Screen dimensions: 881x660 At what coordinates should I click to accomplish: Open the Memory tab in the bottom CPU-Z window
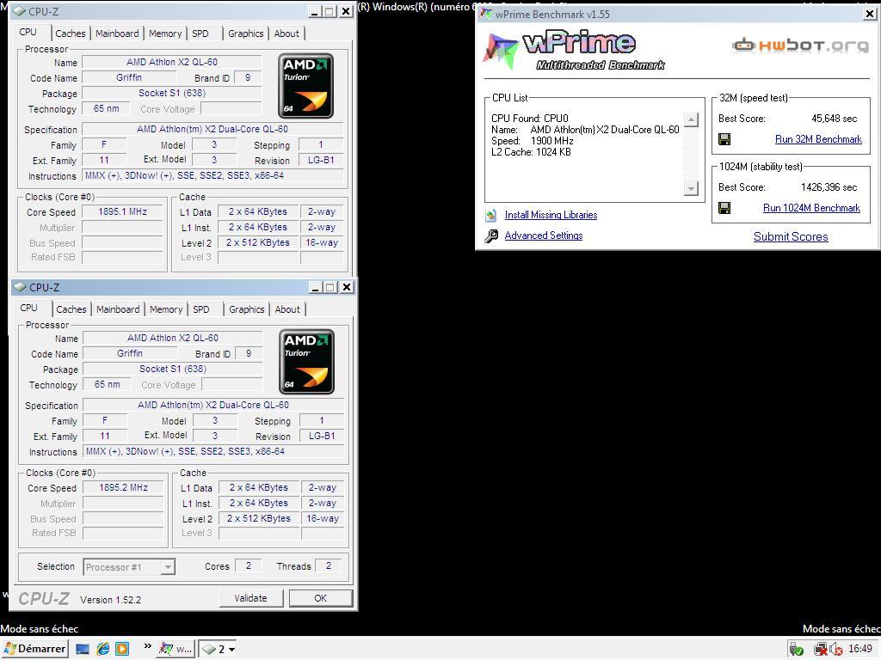click(x=166, y=309)
